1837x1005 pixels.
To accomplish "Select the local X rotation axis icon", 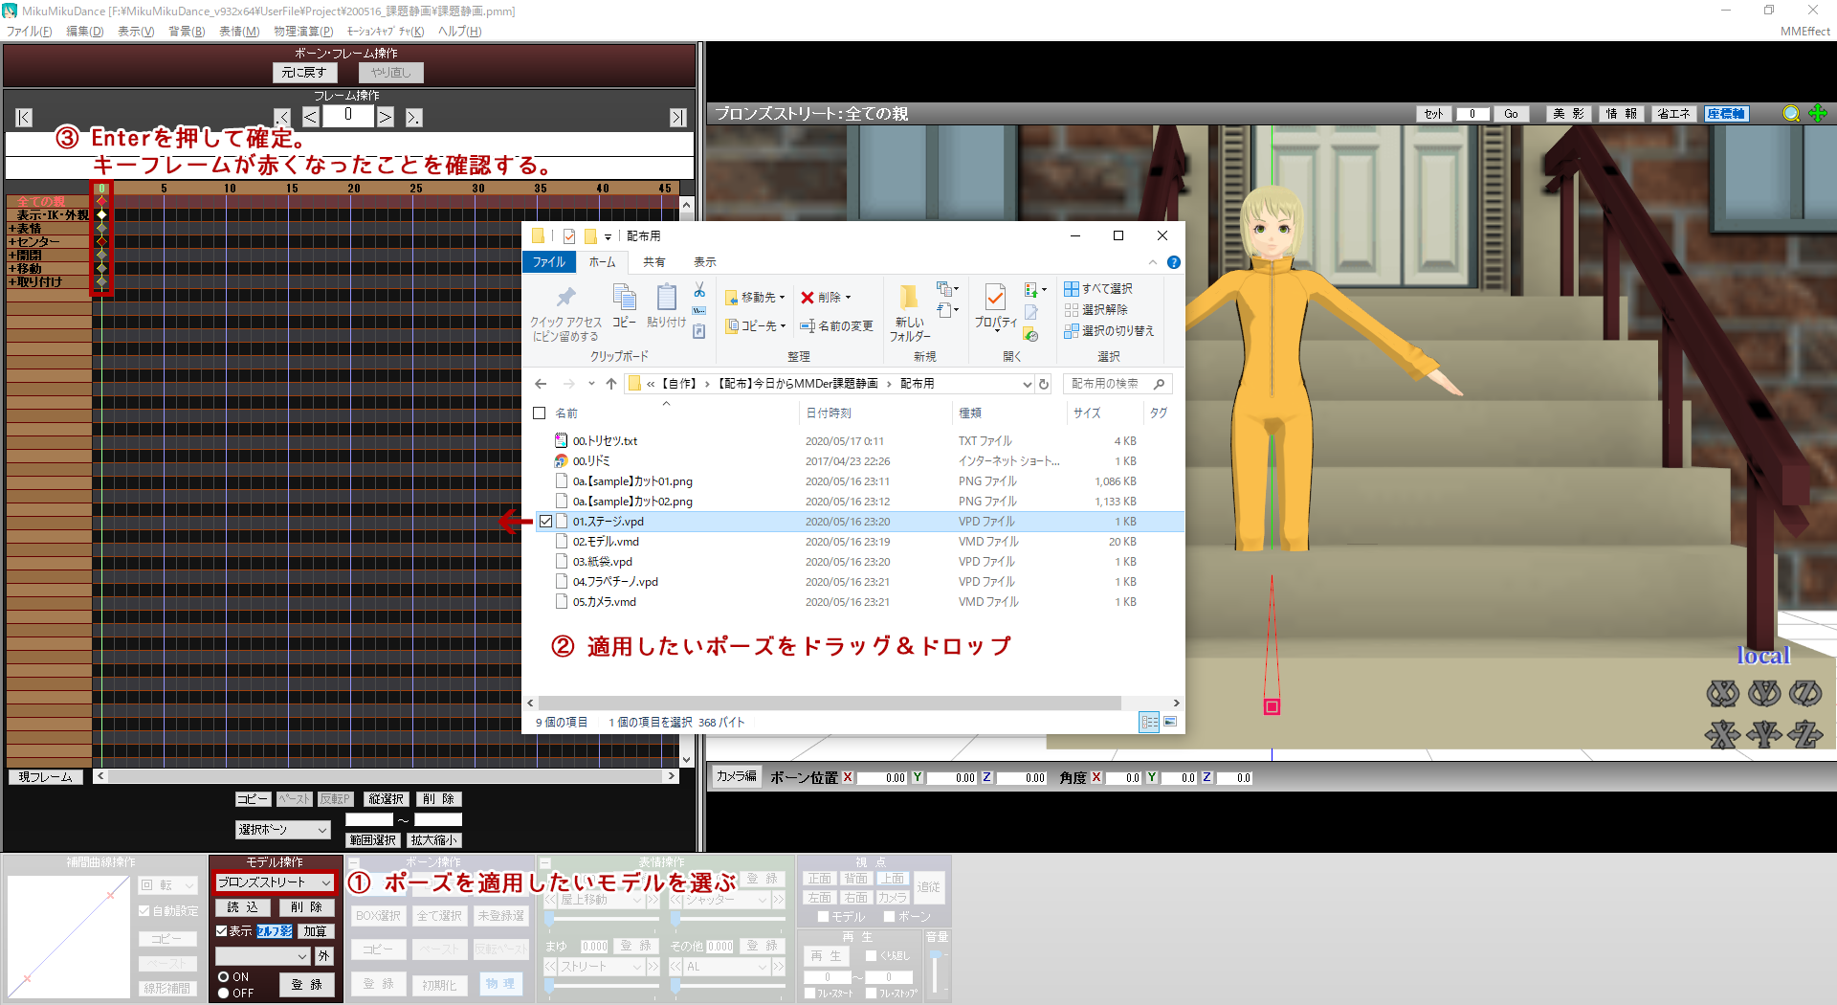I will (1722, 694).
